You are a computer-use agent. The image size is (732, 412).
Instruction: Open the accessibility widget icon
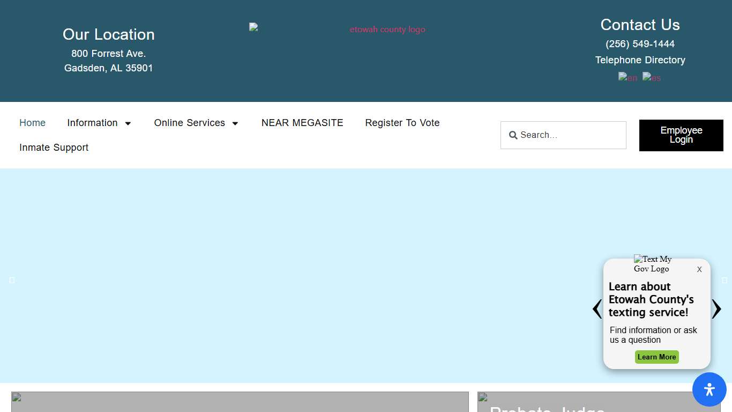click(x=709, y=389)
